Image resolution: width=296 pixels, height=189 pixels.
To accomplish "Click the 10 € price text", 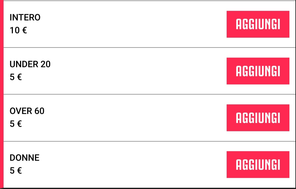I will tap(18, 30).
